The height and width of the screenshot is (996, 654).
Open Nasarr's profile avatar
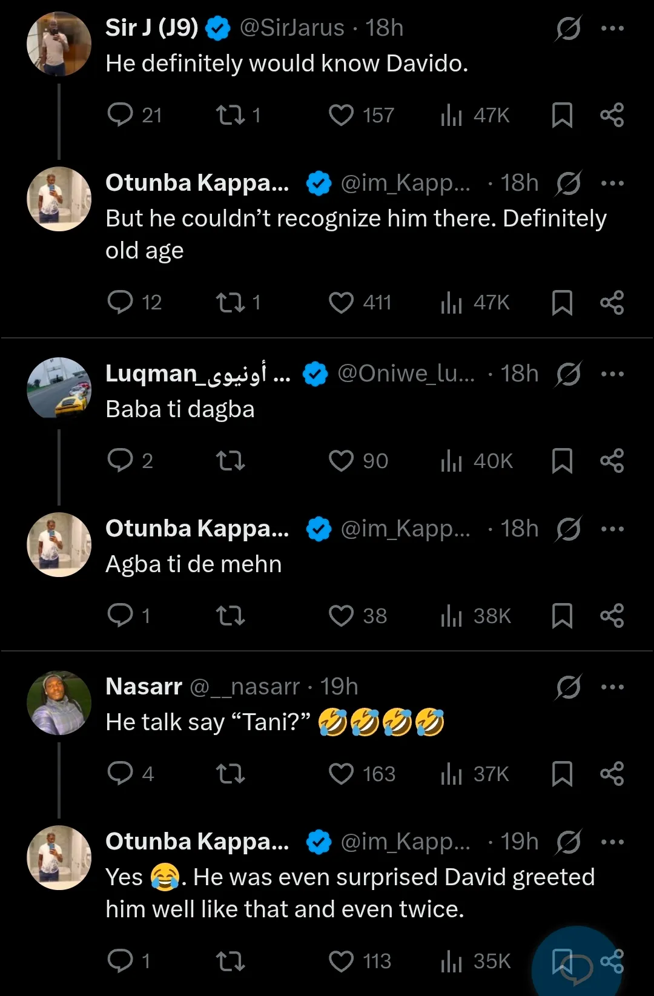click(59, 702)
